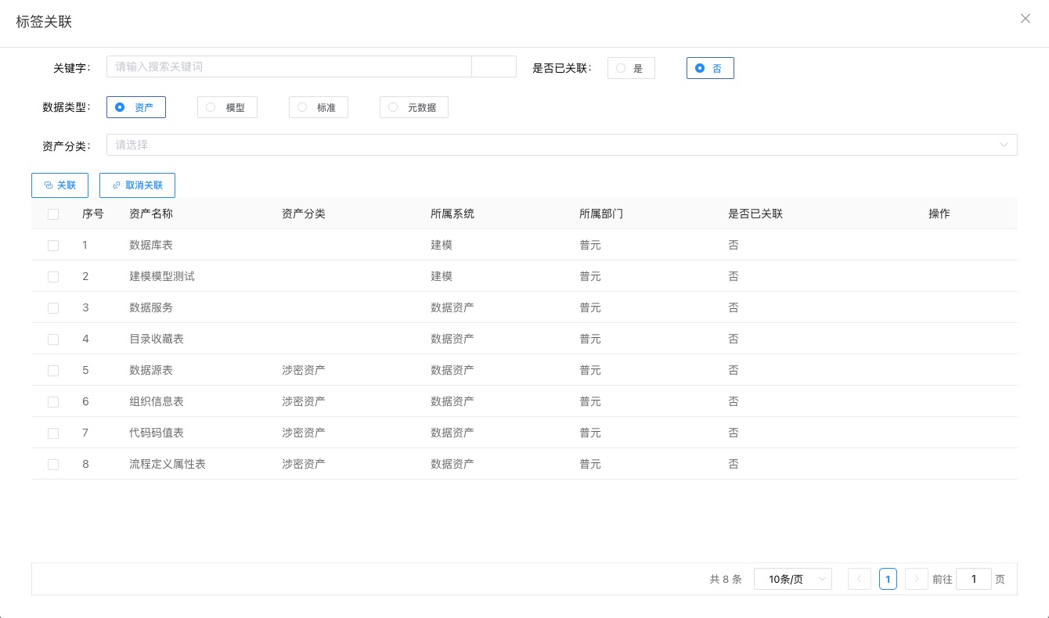Click the 资产名称 column header
Screen dimensions: 1049x618
point(151,214)
